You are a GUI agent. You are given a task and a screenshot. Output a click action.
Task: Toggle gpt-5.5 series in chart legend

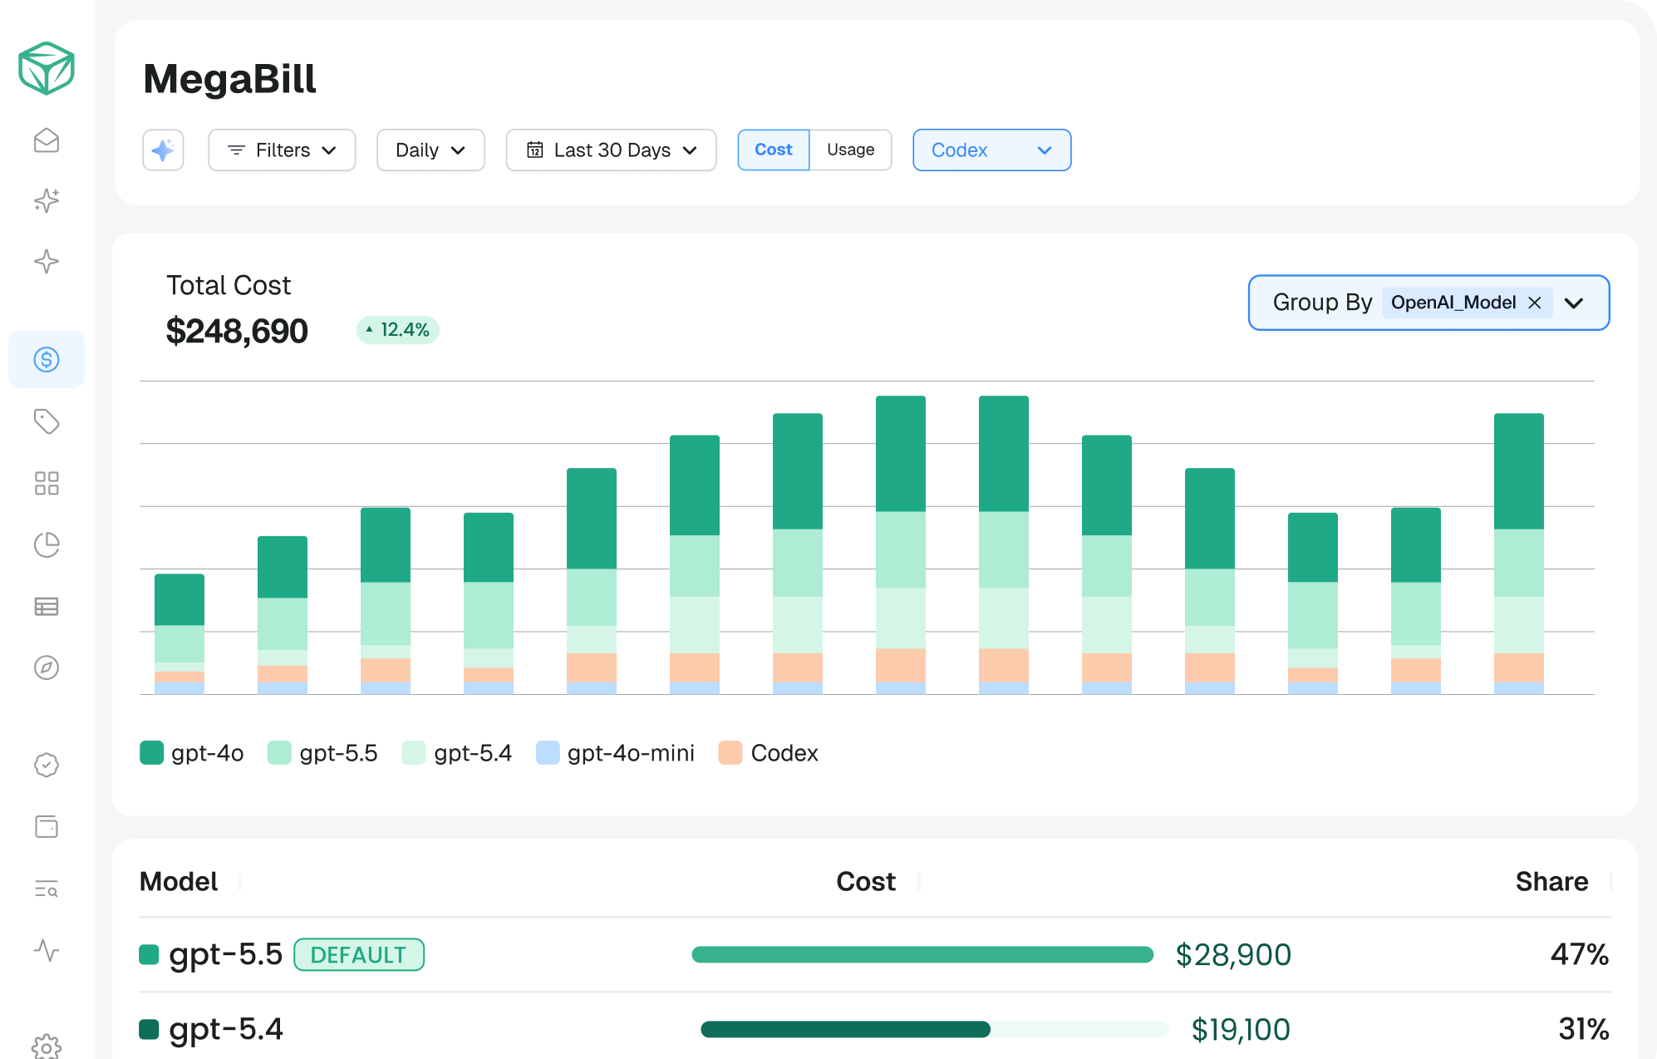[x=322, y=753]
